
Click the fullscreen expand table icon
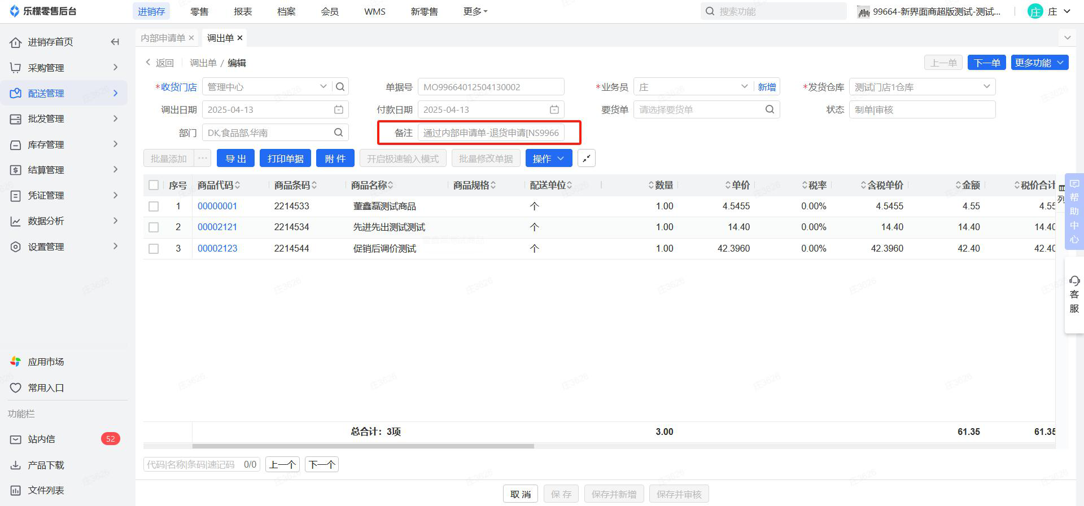587,159
